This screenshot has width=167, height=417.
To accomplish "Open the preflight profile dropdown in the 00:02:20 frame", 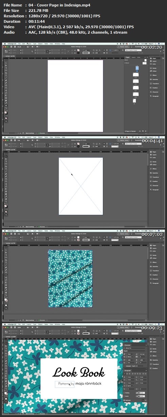I will 31,133.
